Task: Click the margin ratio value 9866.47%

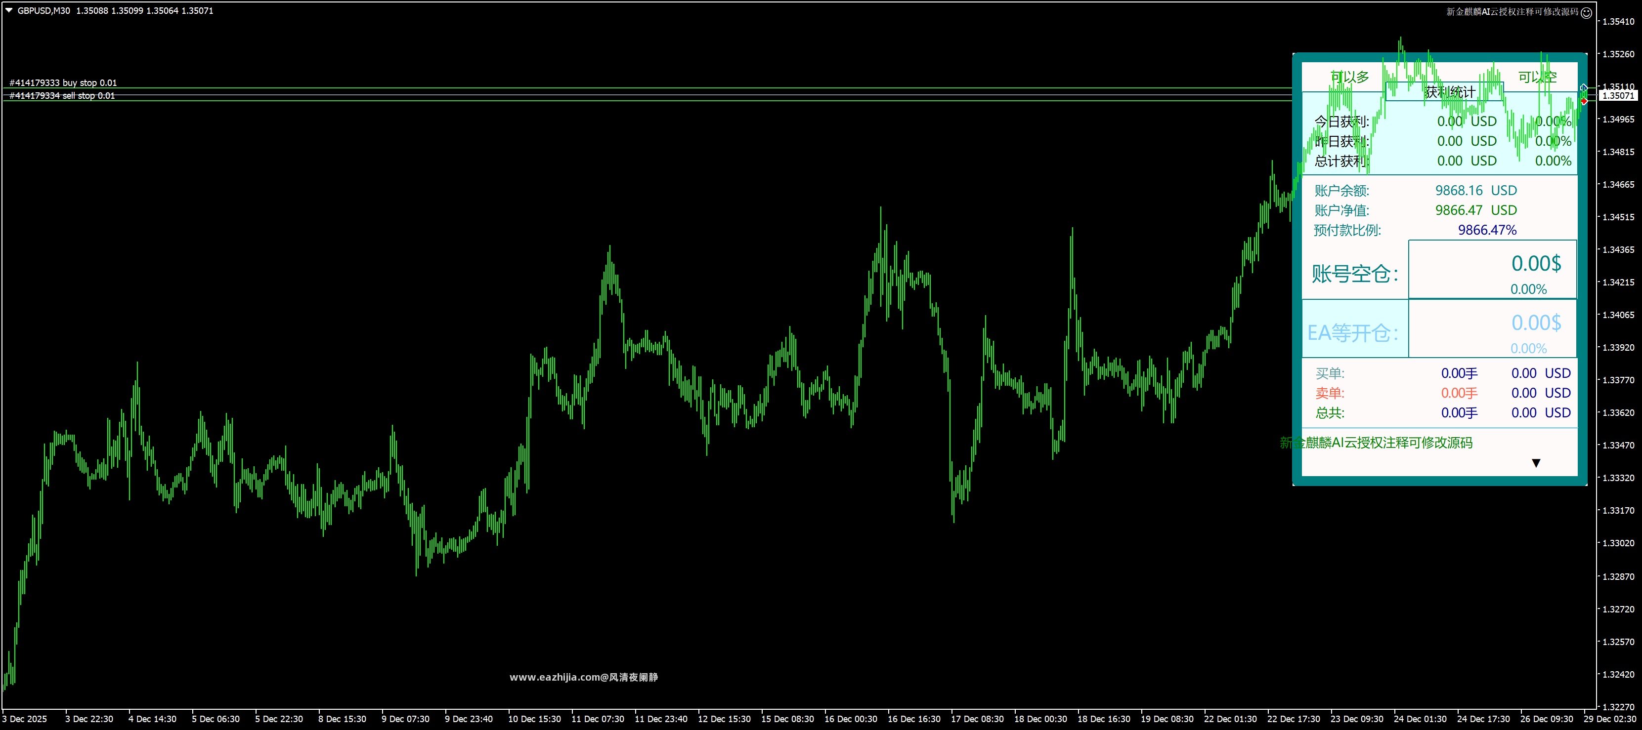Action: tap(1487, 230)
